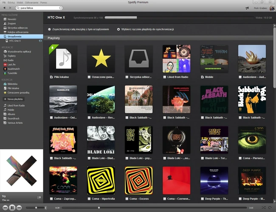Check the Oznaczone gwiazdką playlist checkbox

click(89, 77)
